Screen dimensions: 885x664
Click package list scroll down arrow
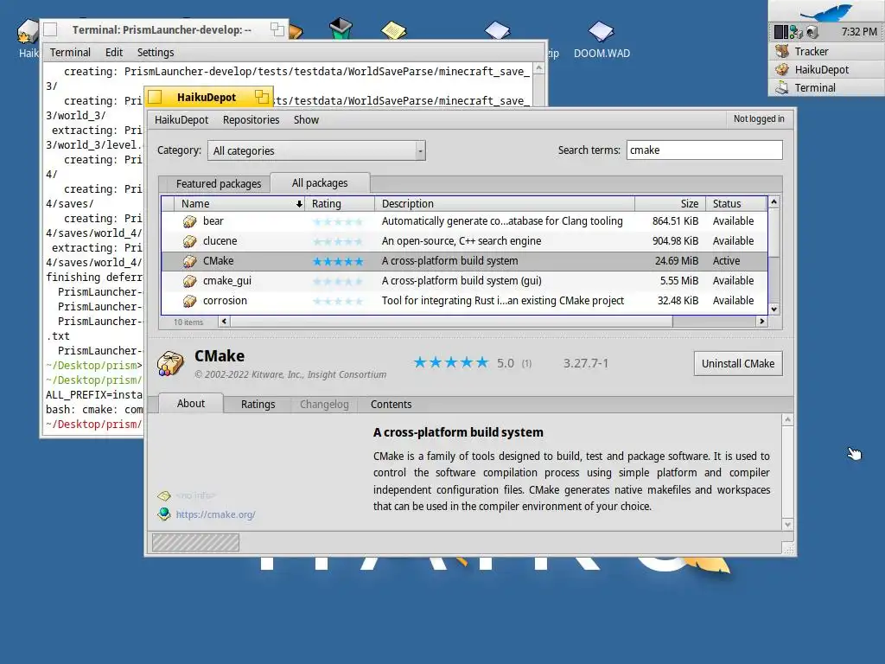[x=774, y=309]
